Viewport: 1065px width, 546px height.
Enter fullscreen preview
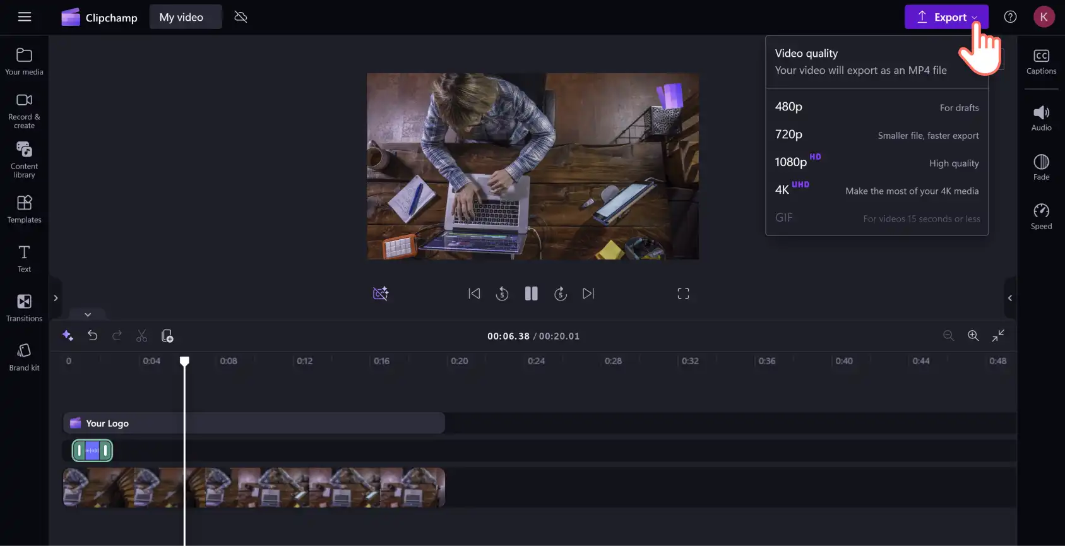point(683,294)
